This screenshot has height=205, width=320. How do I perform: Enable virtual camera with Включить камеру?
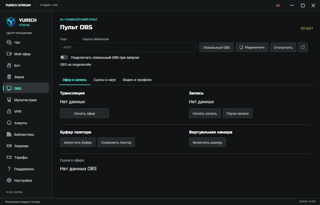pos(207,142)
